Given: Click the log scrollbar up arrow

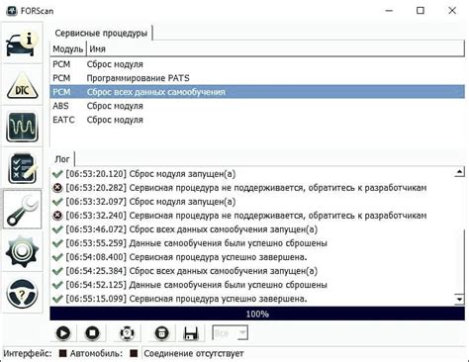Looking at the screenshot, I should tap(459, 172).
